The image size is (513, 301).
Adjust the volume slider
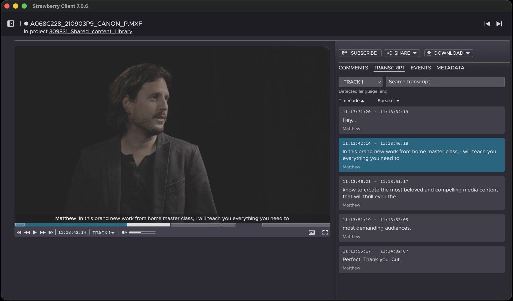point(142,232)
